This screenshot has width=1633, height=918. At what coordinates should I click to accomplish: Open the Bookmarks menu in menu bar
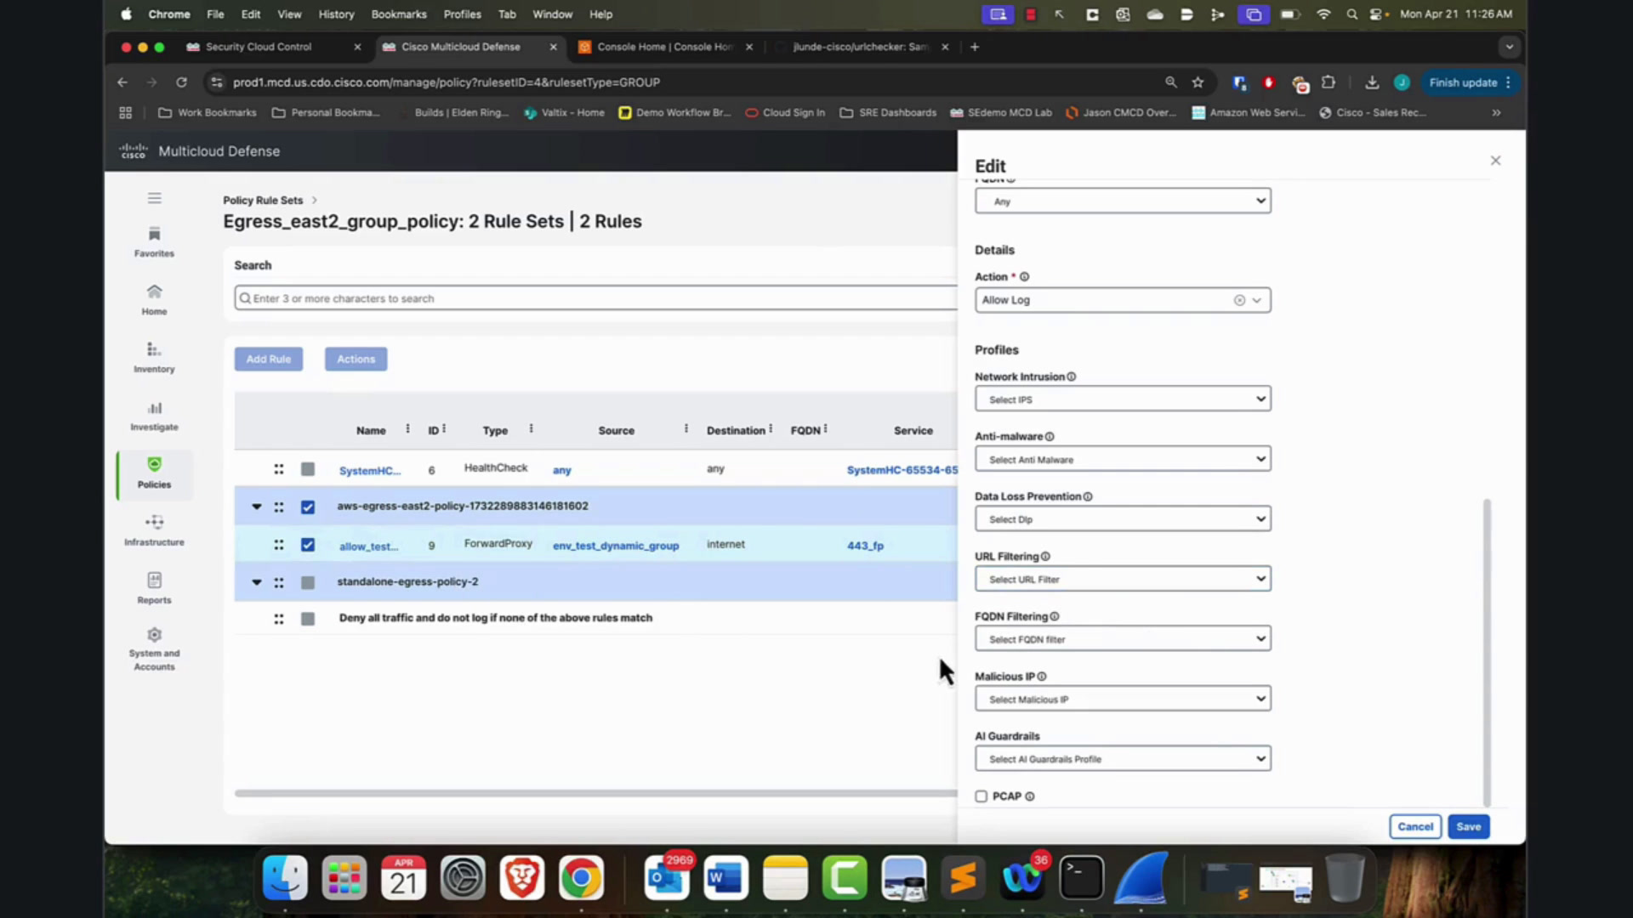tap(399, 14)
